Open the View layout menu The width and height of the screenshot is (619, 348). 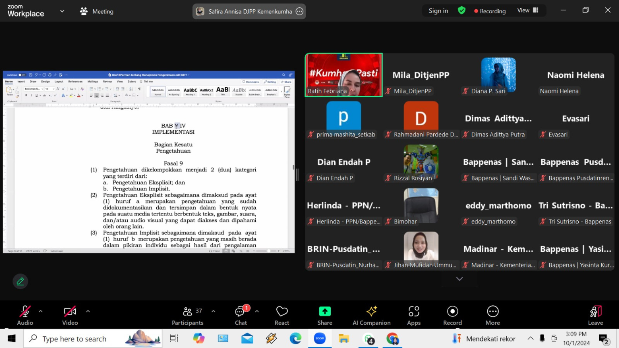click(x=528, y=11)
